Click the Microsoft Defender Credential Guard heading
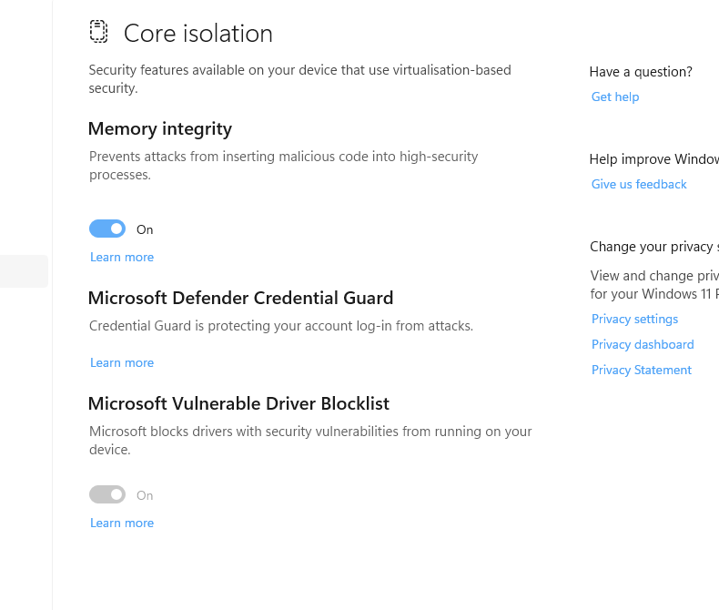 coord(241,299)
